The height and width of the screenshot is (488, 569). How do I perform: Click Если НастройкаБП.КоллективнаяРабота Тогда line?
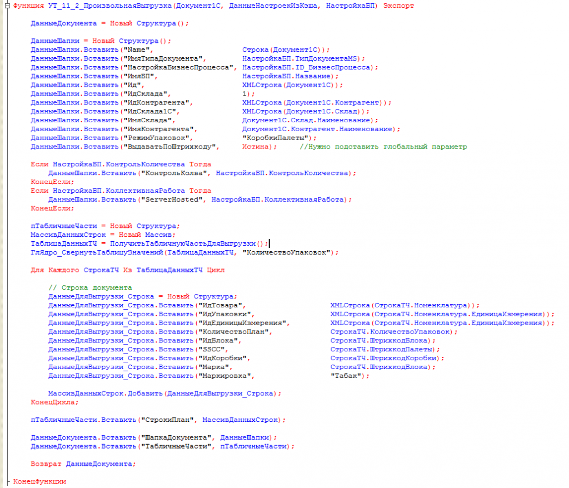(121, 191)
